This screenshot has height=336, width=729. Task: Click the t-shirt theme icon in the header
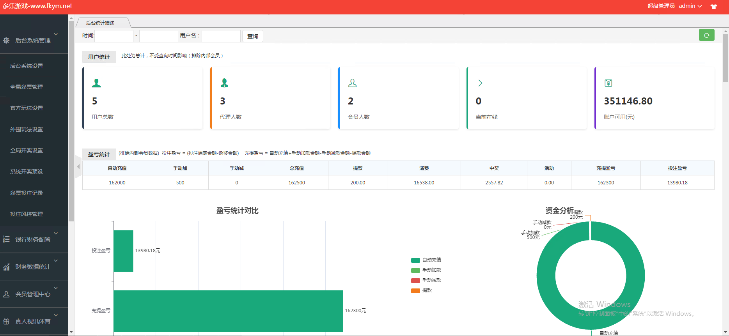[x=714, y=6]
